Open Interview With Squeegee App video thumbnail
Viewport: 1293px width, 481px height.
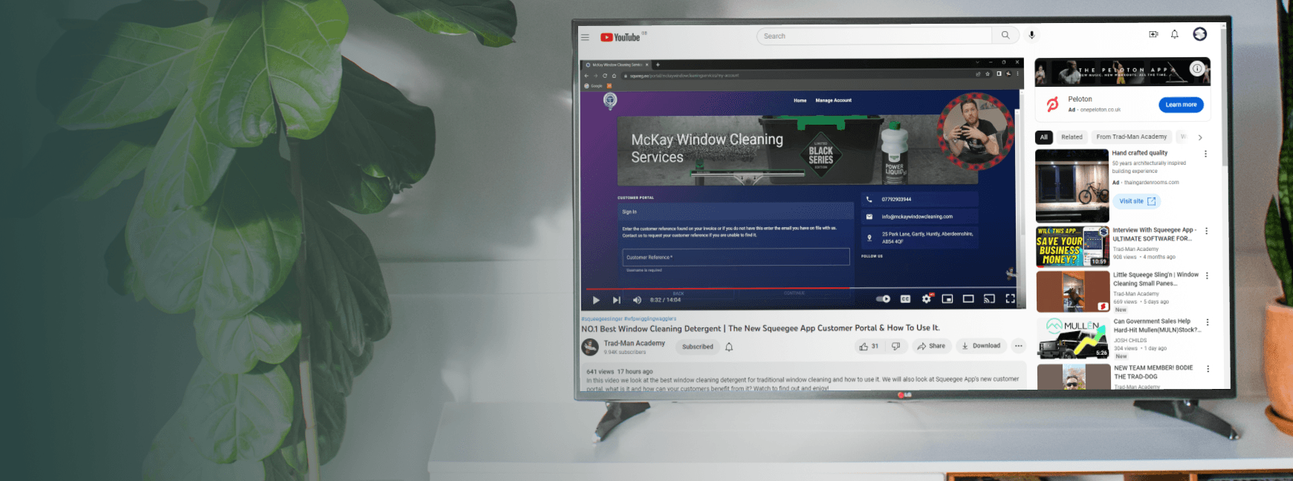pos(1072,246)
